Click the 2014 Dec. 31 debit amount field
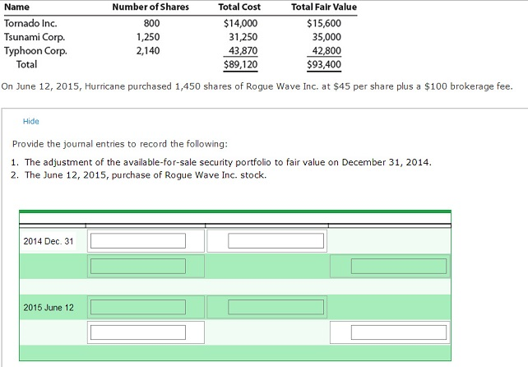The height and width of the screenshot is (367, 528). click(x=276, y=241)
